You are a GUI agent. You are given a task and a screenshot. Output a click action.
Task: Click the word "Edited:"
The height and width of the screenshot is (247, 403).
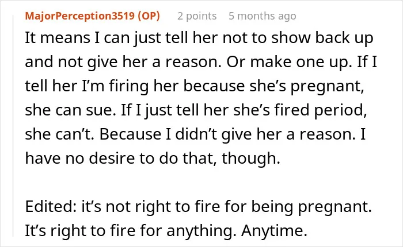[51, 206]
